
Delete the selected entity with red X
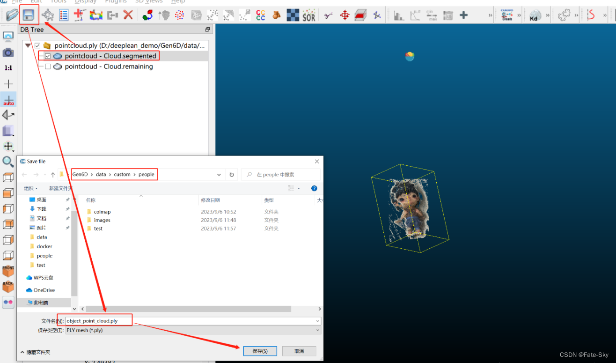(x=128, y=15)
